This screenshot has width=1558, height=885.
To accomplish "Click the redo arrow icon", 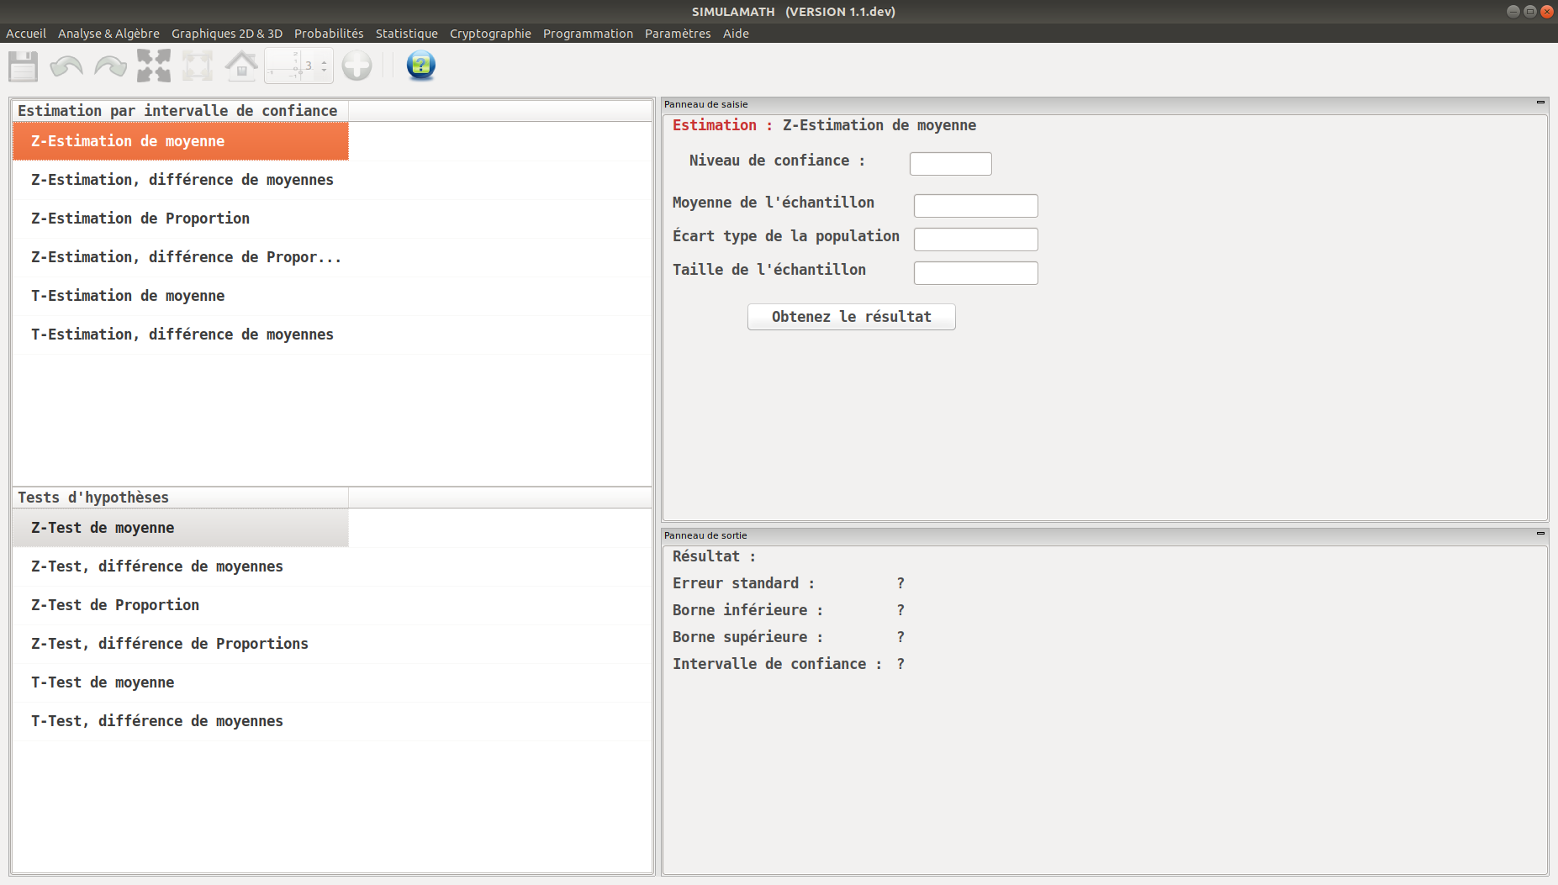I will point(110,66).
